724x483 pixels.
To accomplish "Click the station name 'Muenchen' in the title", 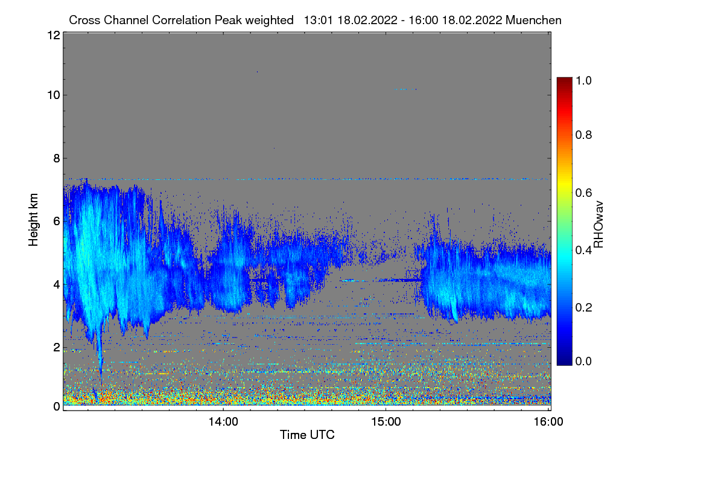I will click(534, 20).
